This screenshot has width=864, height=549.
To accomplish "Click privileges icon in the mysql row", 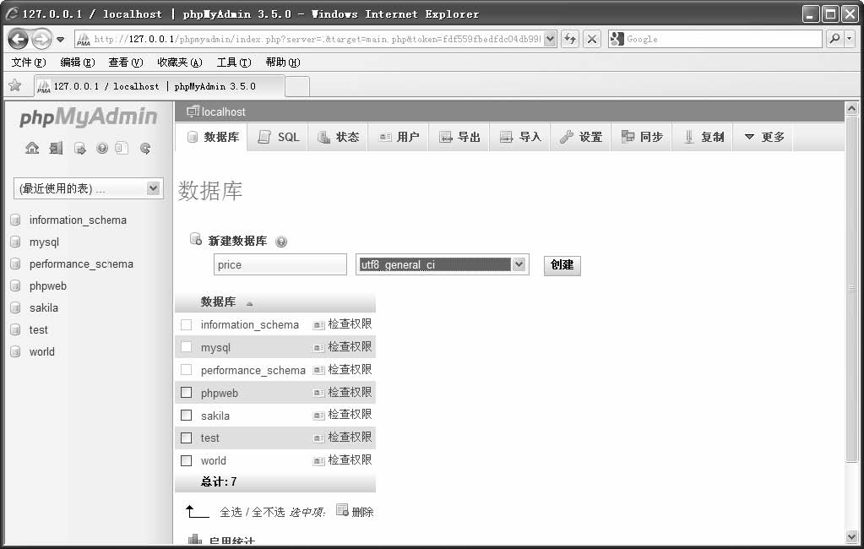I will pos(318,348).
